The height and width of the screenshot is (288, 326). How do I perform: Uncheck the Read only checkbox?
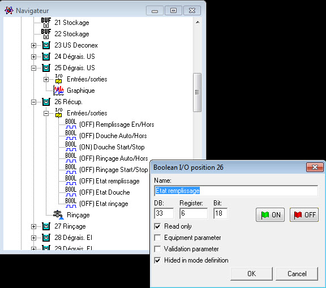tap(157, 226)
